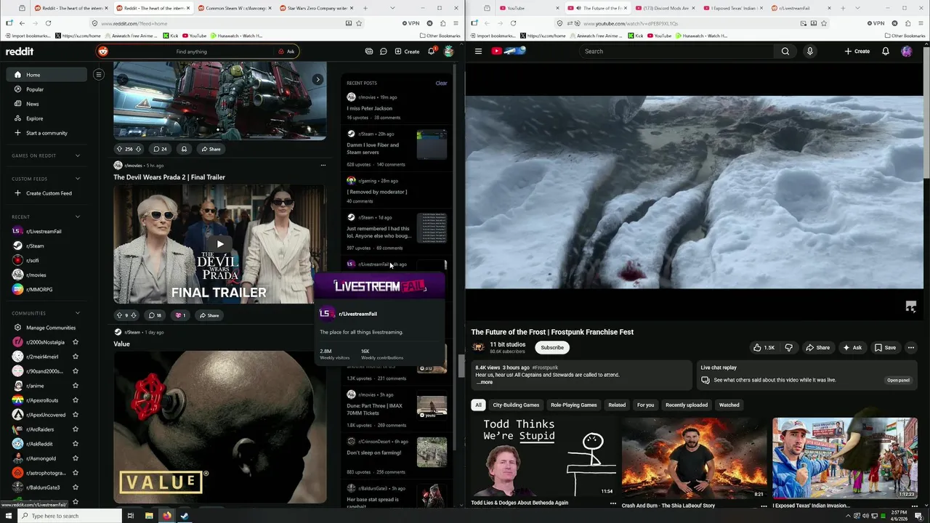The width and height of the screenshot is (930, 523).
Task: Upvote the post with 256 votes
Action: (x=119, y=149)
